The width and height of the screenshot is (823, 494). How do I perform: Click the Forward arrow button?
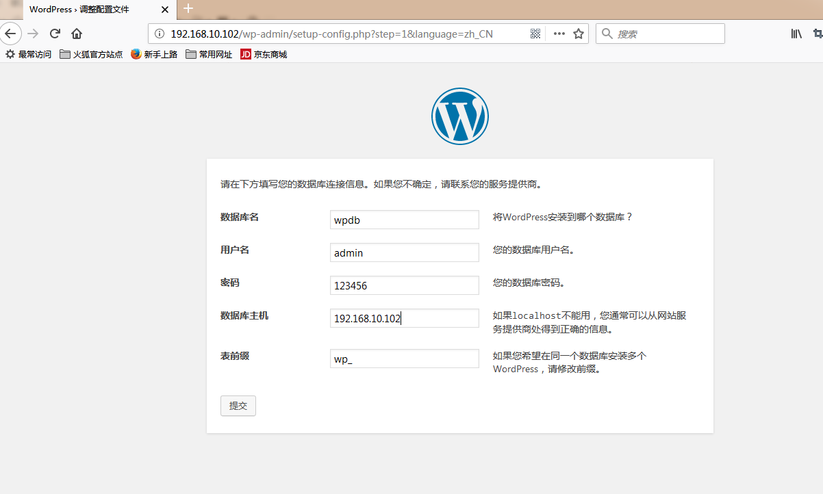[33, 34]
